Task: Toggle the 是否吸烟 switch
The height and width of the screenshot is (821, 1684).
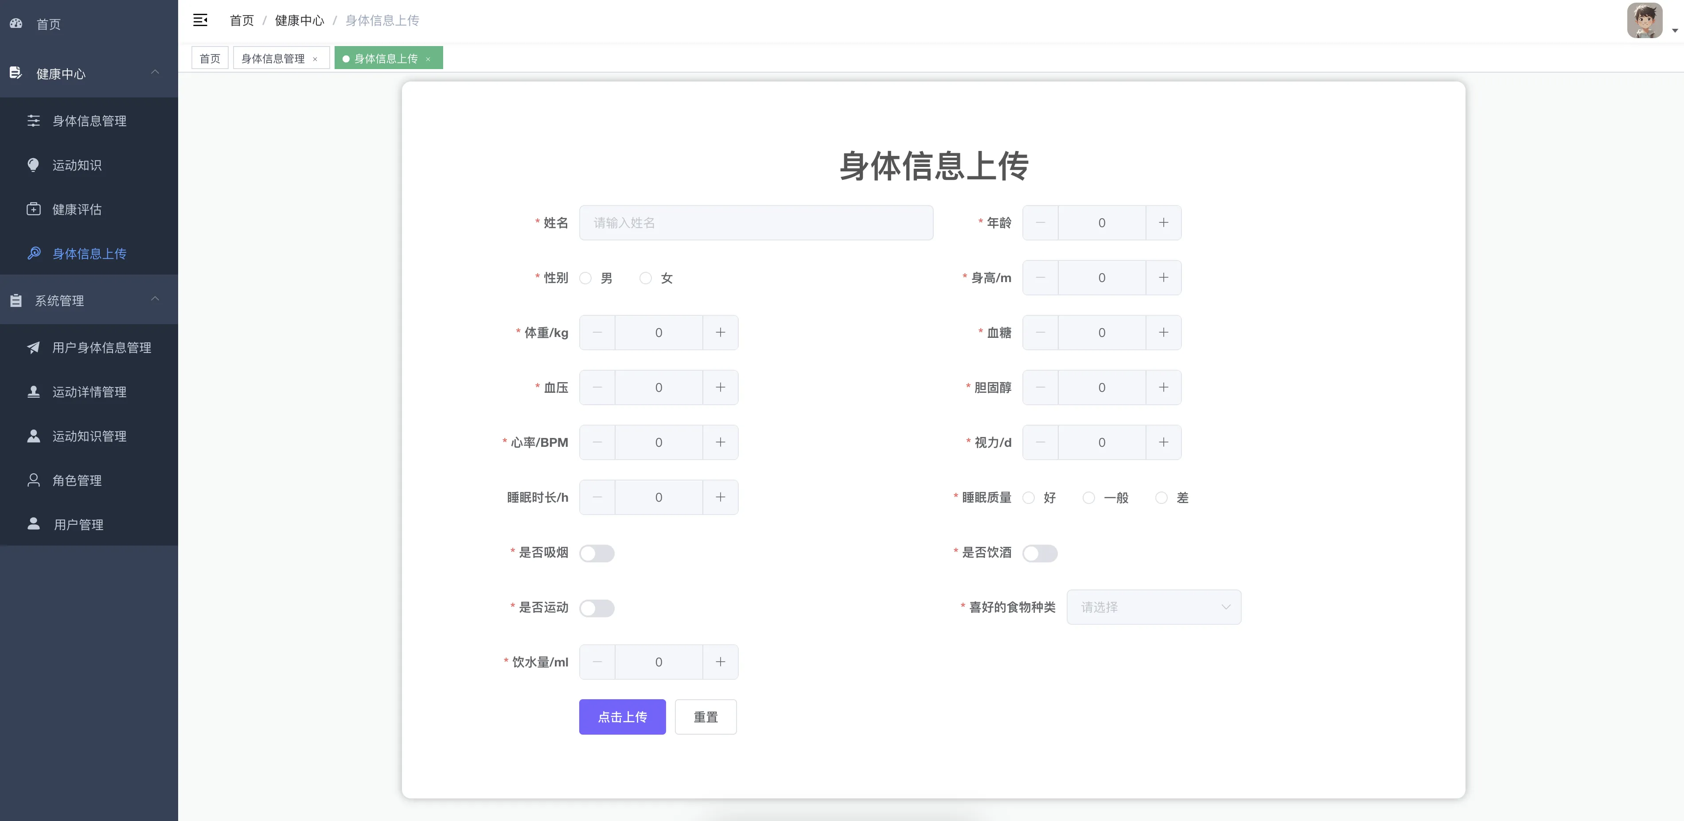Action: [596, 553]
